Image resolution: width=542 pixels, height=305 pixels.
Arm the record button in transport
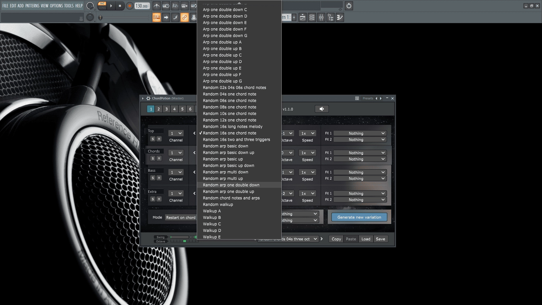(130, 6)
